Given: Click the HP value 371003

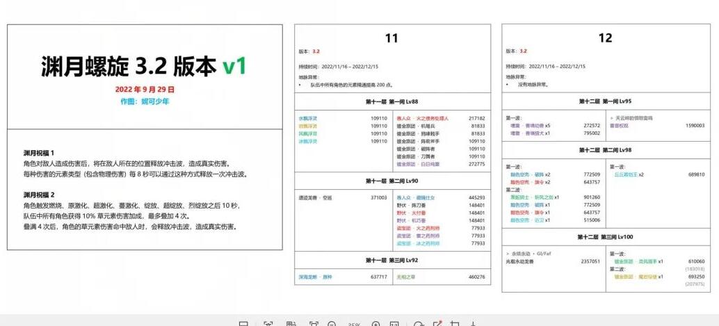Looking at the screenshot, I should (379, 197).
